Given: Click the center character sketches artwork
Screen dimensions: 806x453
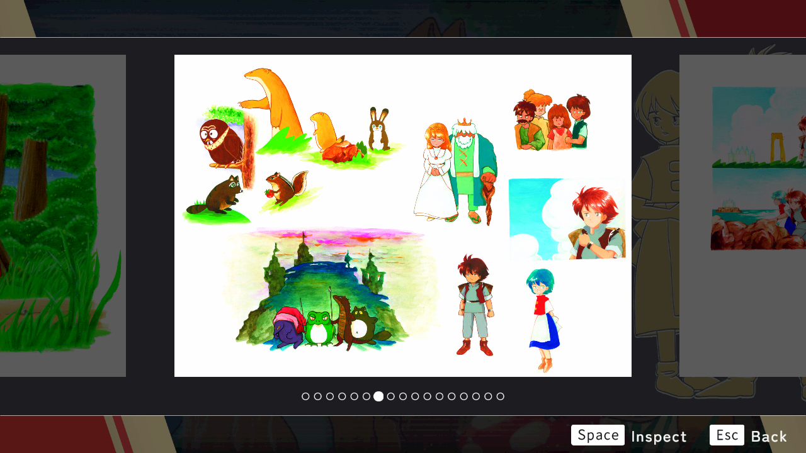Looking at the screenshot, I should (403, 216).
